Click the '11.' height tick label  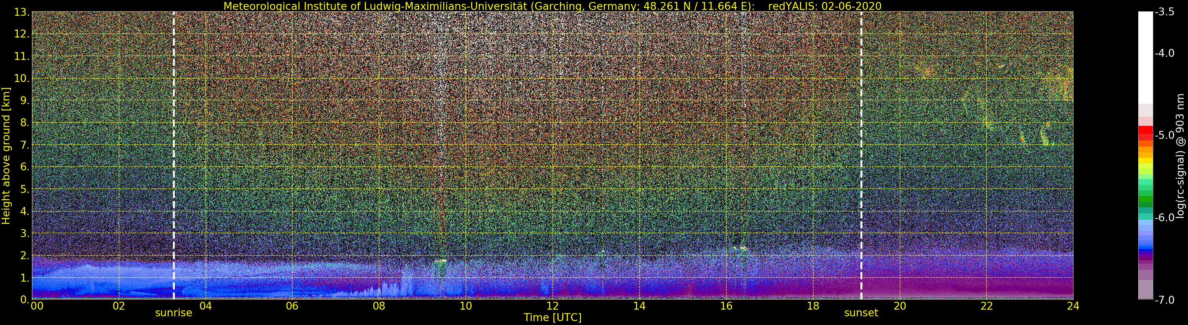coord(22,56)
